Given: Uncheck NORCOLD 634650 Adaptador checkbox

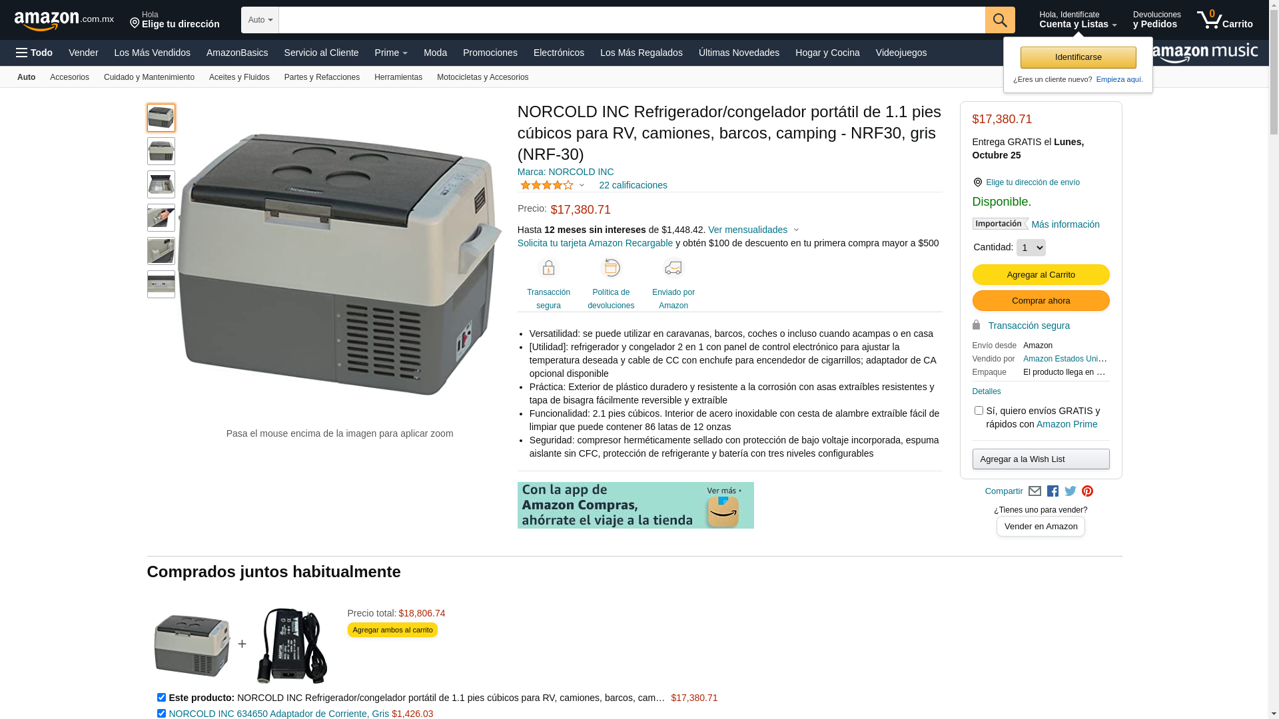Looking at the screenshot, I should 161,713.
